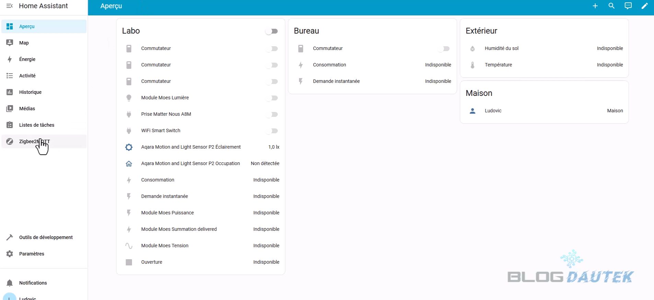Viewport: 654px width, 300px height.
Task: Show the Notifications panel
Action: pos(33,283)
